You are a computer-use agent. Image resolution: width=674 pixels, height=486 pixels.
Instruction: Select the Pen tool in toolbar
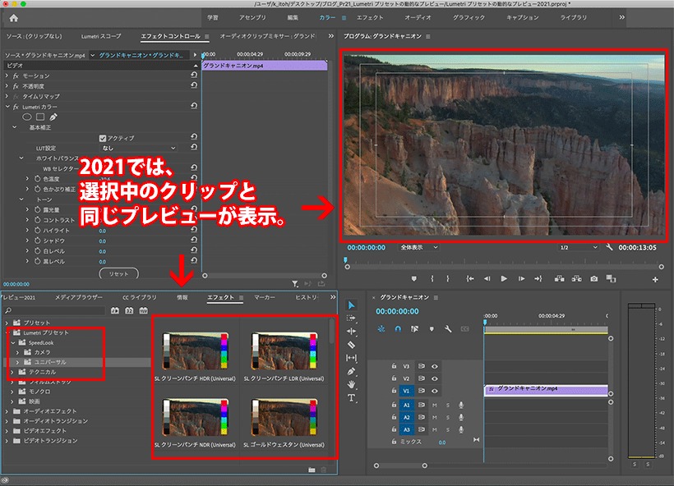[351, 371]
